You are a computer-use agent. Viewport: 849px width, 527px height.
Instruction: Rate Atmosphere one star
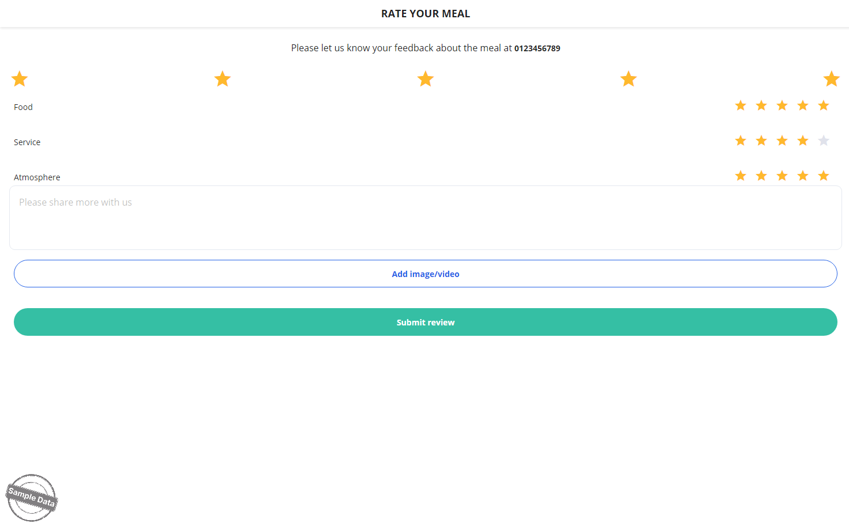(x=741, y=176)
